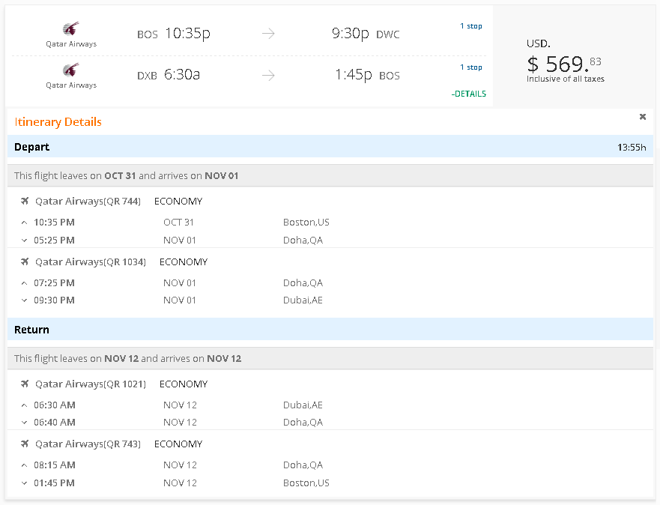Click the up chevron next to 07:25 PM
This screenshot has width=660, height=505.
click(x=24, y=283)
